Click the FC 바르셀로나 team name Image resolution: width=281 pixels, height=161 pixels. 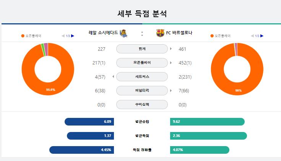[x=179, y=33]
